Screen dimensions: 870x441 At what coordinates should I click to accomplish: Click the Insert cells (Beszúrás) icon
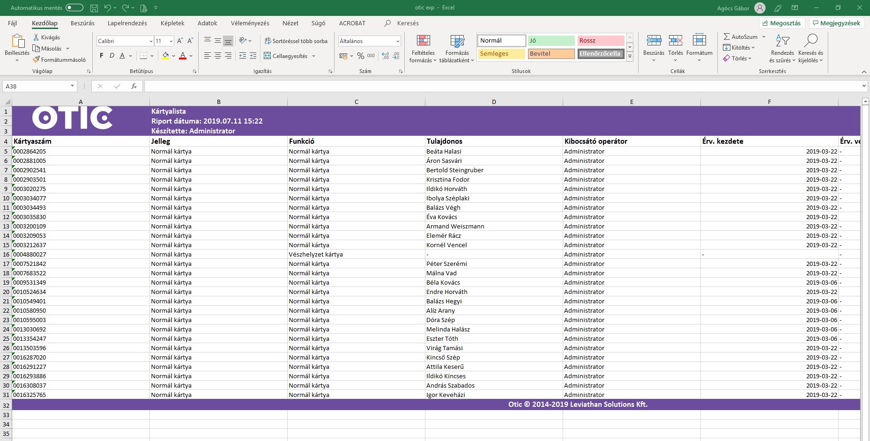(654, 41)
